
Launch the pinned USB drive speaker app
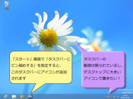tap(30, 96)
